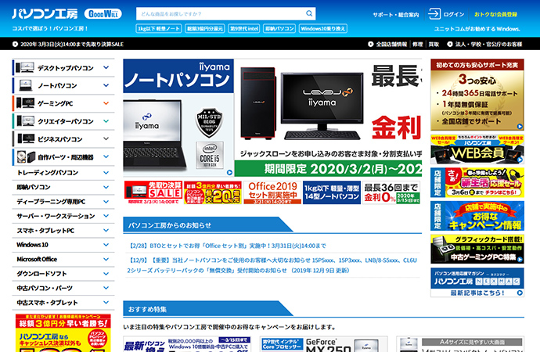The height and width of the screenshot is (352, 540).
Task: Expand the 自作パーツ・周辺機器 chevron
Action: pos(106,156)
